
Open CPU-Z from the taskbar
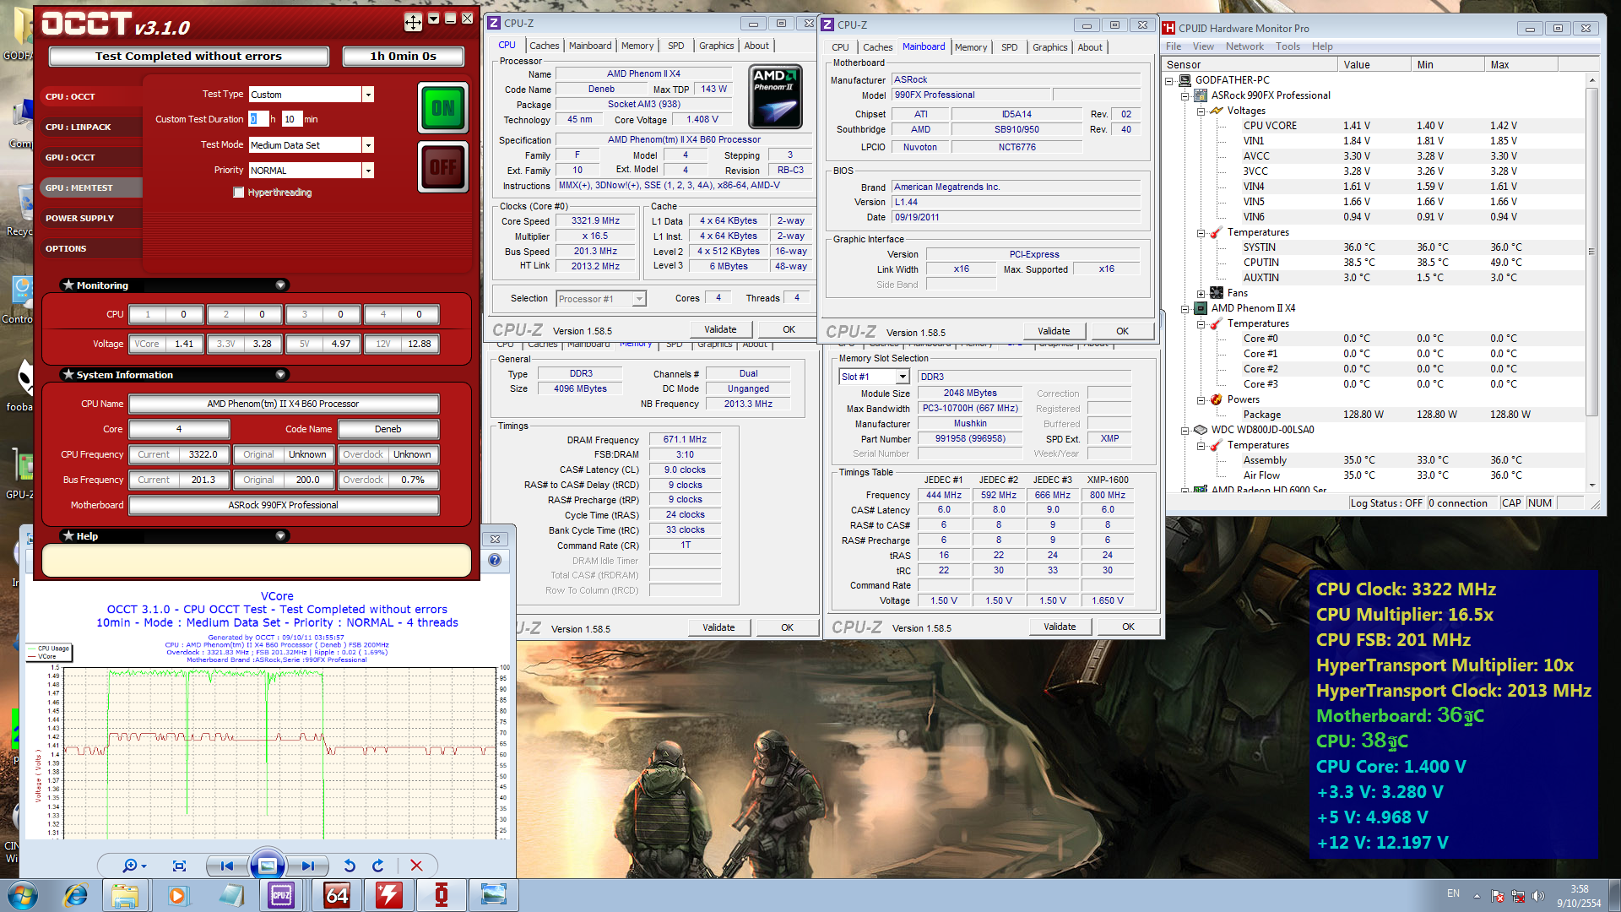(x=281, y=895)
